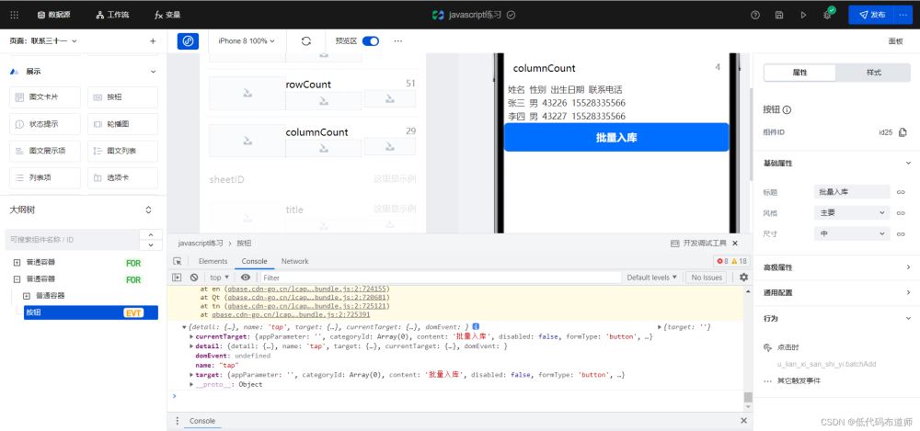Open 工作流 in the top bar
The image size is (920, 431).
pyautogui.click(x=112, y=15)
